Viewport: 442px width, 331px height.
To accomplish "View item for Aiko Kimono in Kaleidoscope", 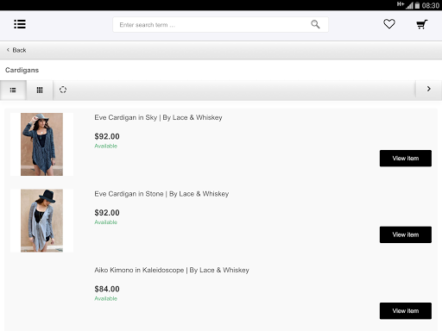I will [x=406, y=311].
